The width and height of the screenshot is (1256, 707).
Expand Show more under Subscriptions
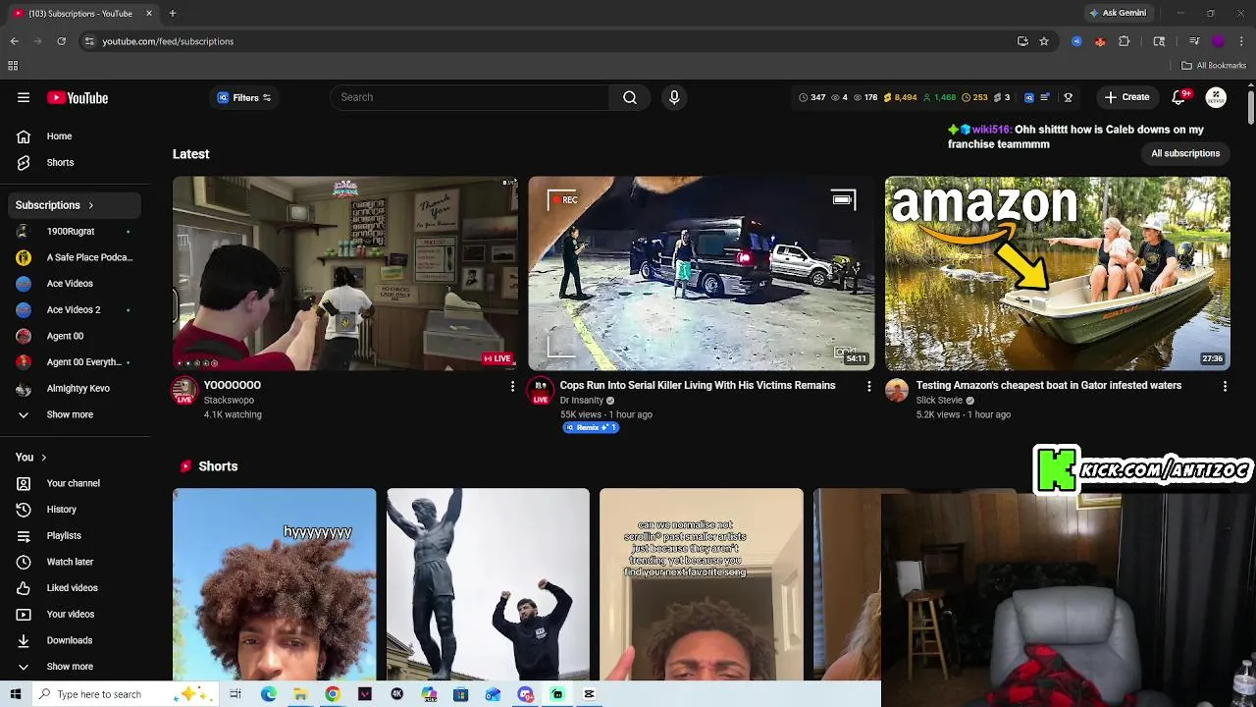click(x=75, y=414)
